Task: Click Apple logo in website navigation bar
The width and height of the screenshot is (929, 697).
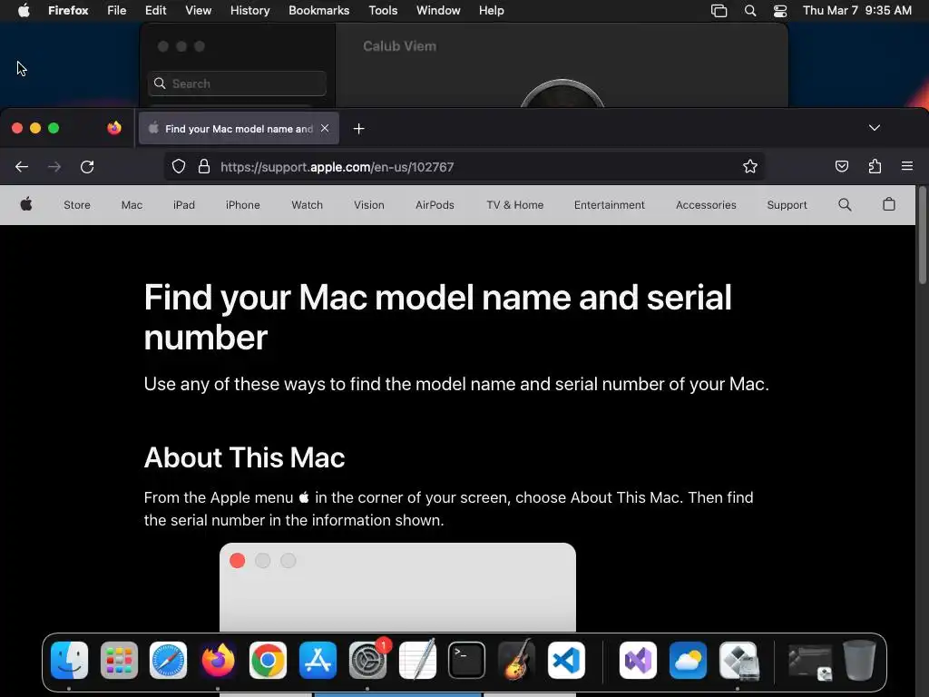Action: tap(26, 204)
